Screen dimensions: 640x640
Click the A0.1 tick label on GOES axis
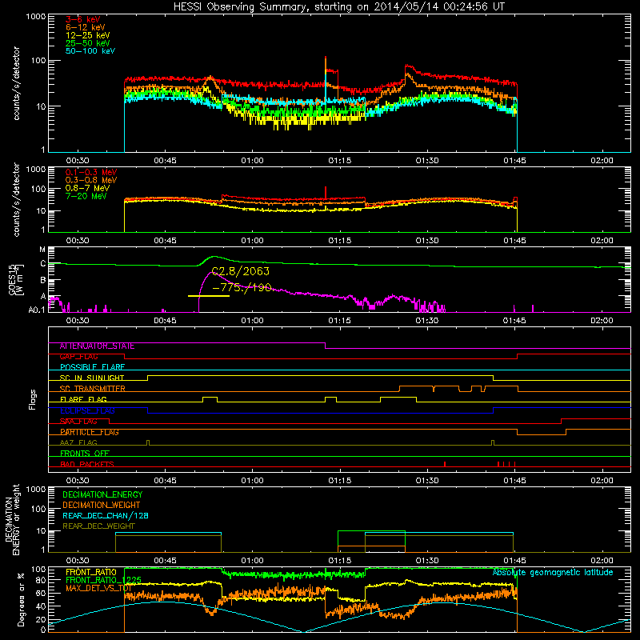(37, 310)
